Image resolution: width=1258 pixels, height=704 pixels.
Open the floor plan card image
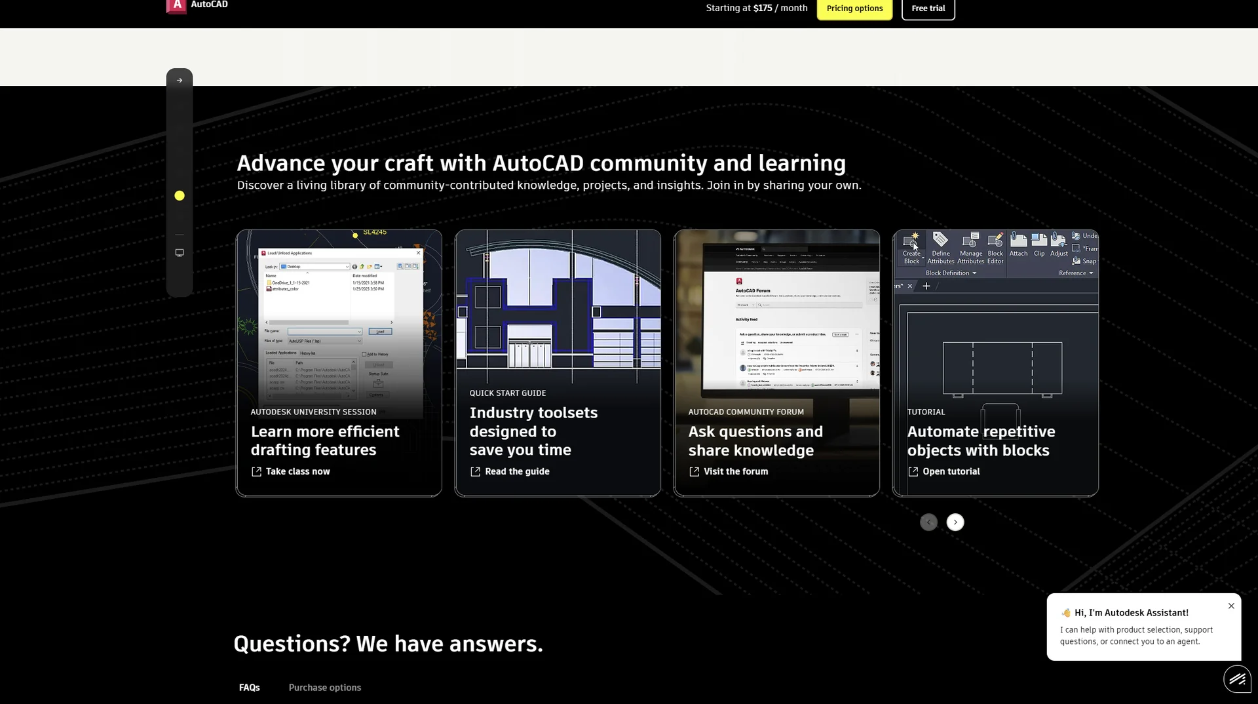click(558, 306)
